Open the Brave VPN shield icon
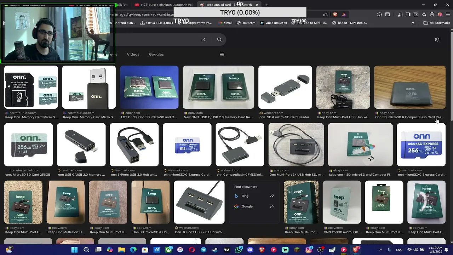This screenshot has height=255, width=453. tap(432, 15)
